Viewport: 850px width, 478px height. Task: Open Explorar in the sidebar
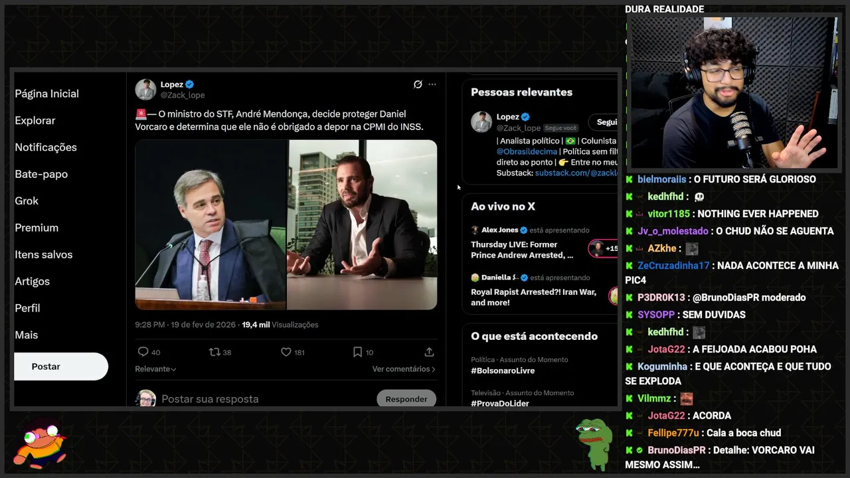click(x=35, y=120)
